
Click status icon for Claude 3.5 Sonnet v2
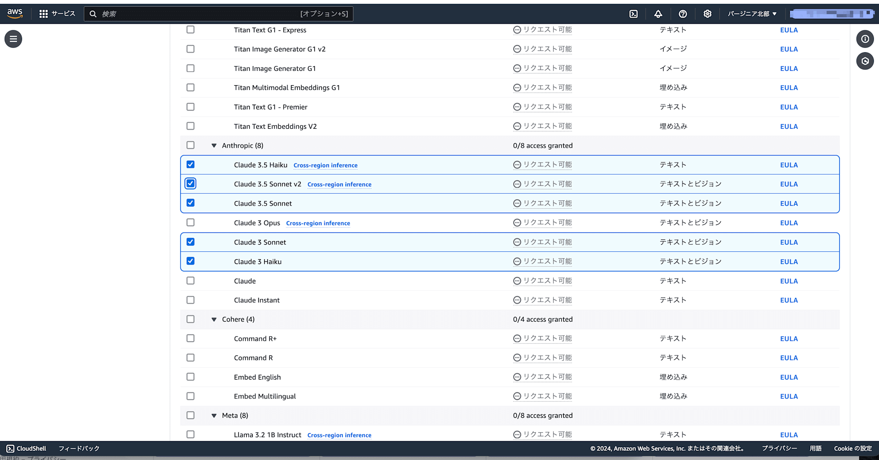point(517,184)
